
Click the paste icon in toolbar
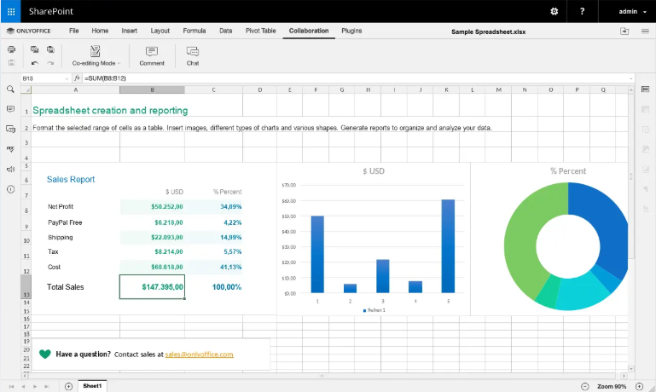click(x=50, y=49)
